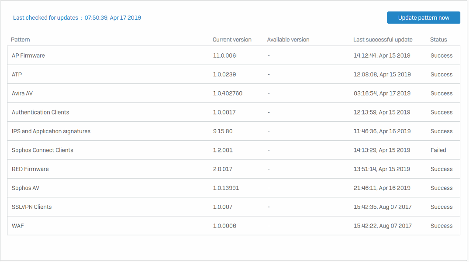Image resolution: width=469 pixels, height=262 pixels.
Task: Click the Current version column header
Action: 232,40
